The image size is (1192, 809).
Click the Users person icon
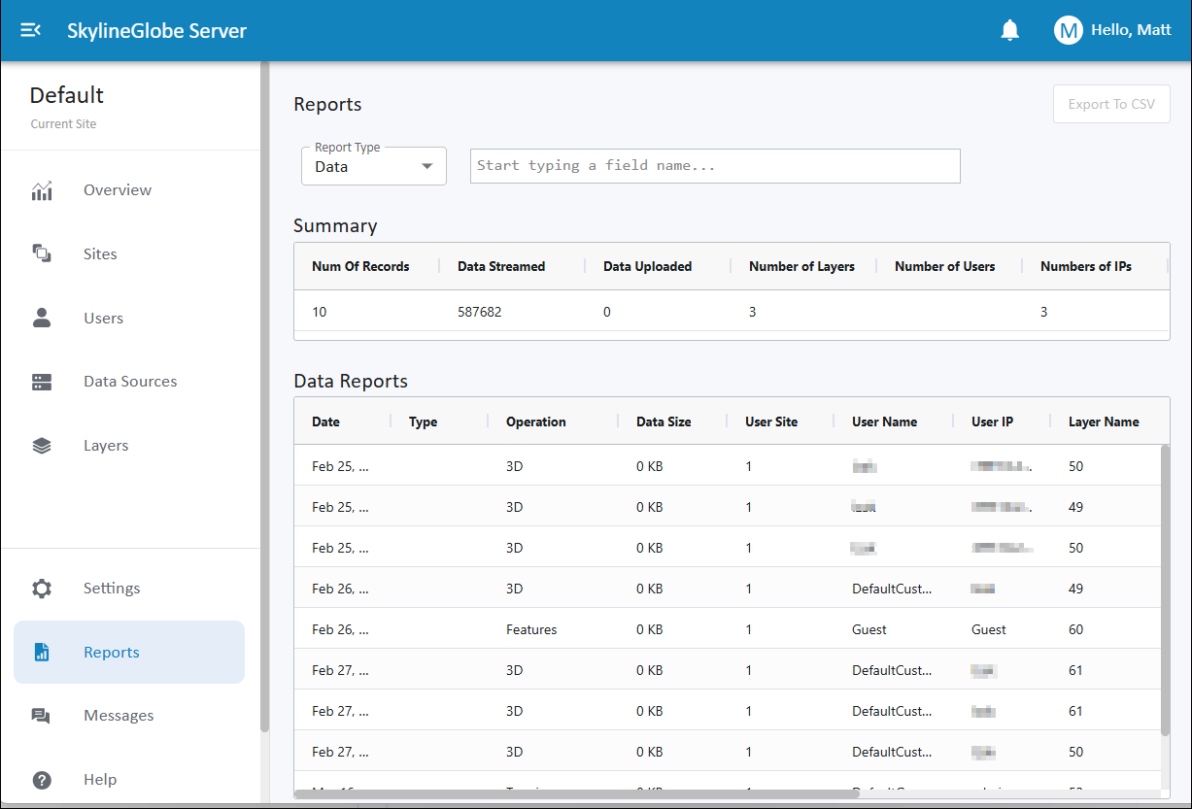[42, 319]
